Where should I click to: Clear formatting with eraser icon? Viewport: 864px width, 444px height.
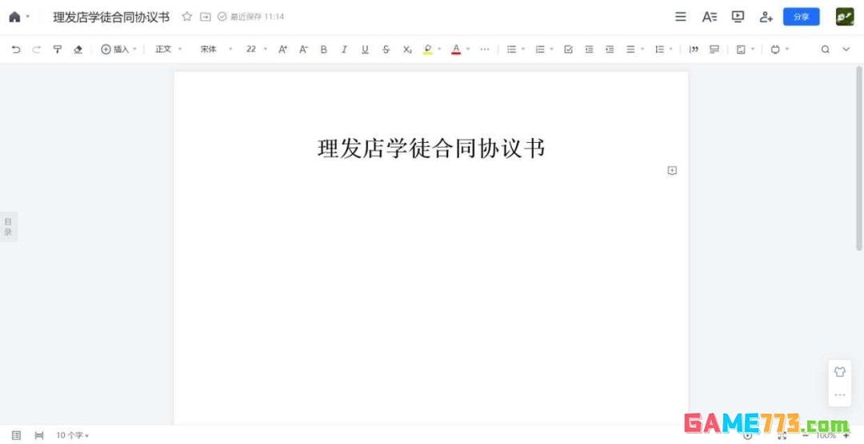point(78,50)
